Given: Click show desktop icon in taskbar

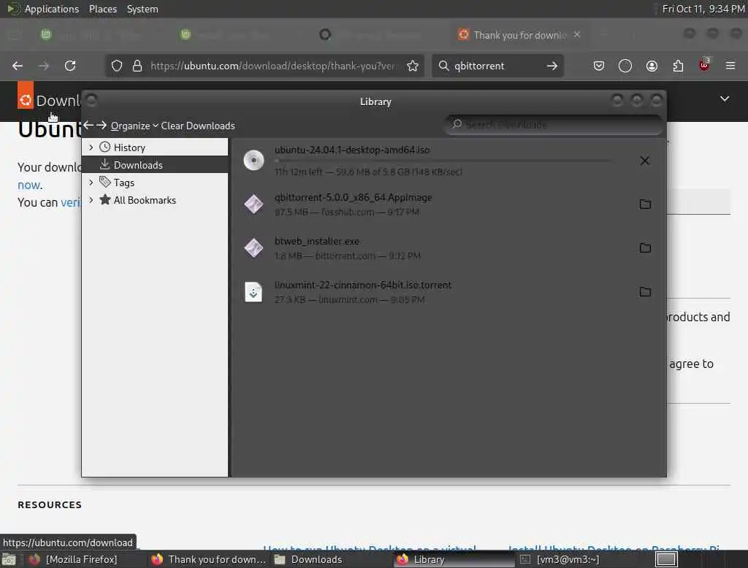Looking at the screenshot, I should (9, 559).
